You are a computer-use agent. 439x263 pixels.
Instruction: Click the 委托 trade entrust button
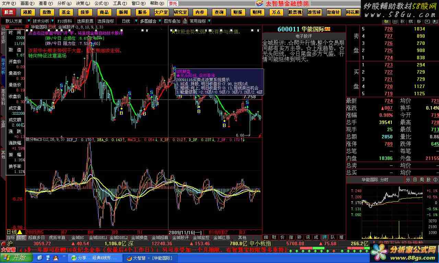[x=173, y=3]
